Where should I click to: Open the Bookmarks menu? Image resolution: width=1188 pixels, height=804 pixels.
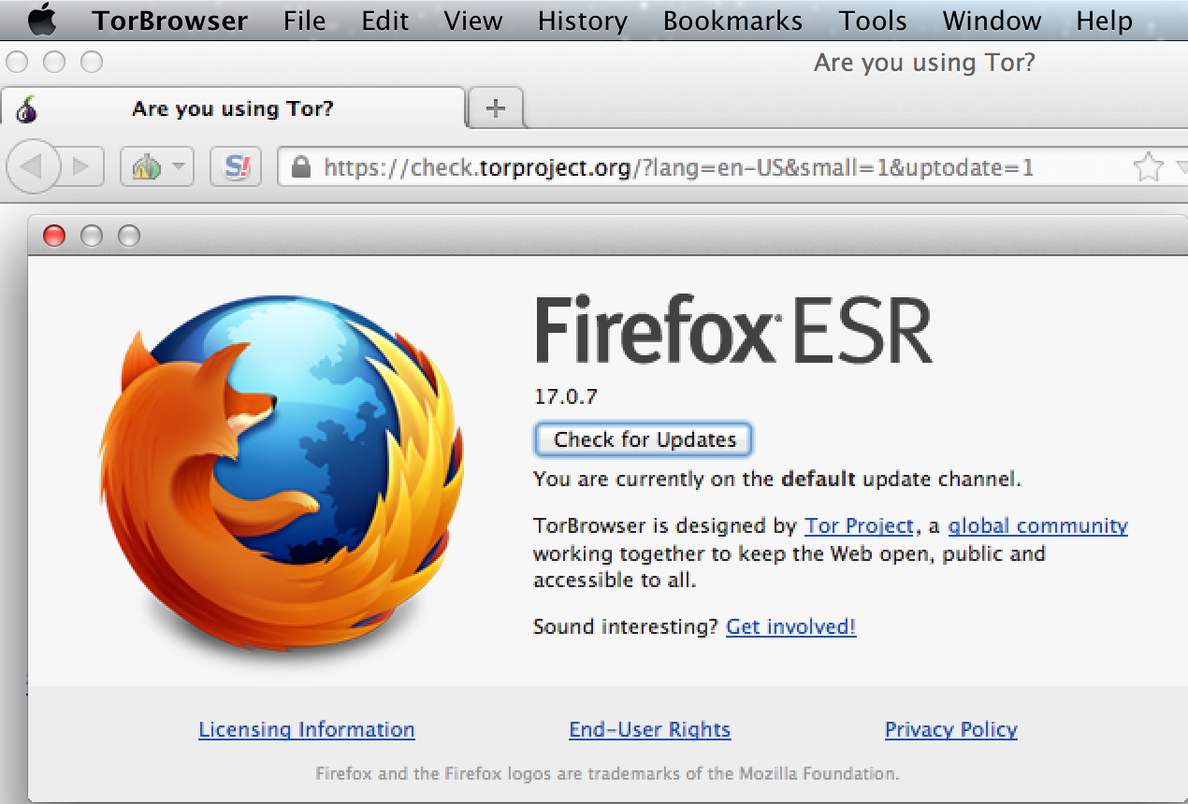coord(732,21)
